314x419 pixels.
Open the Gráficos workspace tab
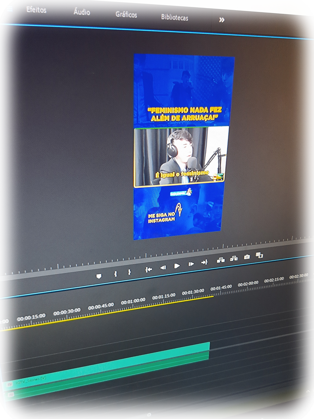[126, 15]
